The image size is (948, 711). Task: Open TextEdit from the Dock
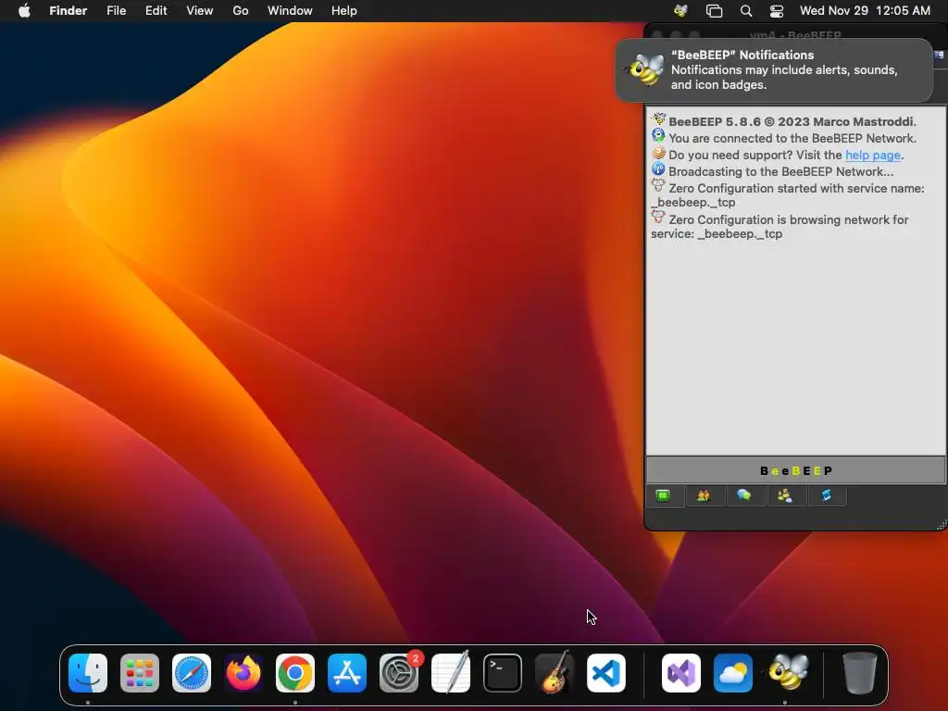click(451, 672)
